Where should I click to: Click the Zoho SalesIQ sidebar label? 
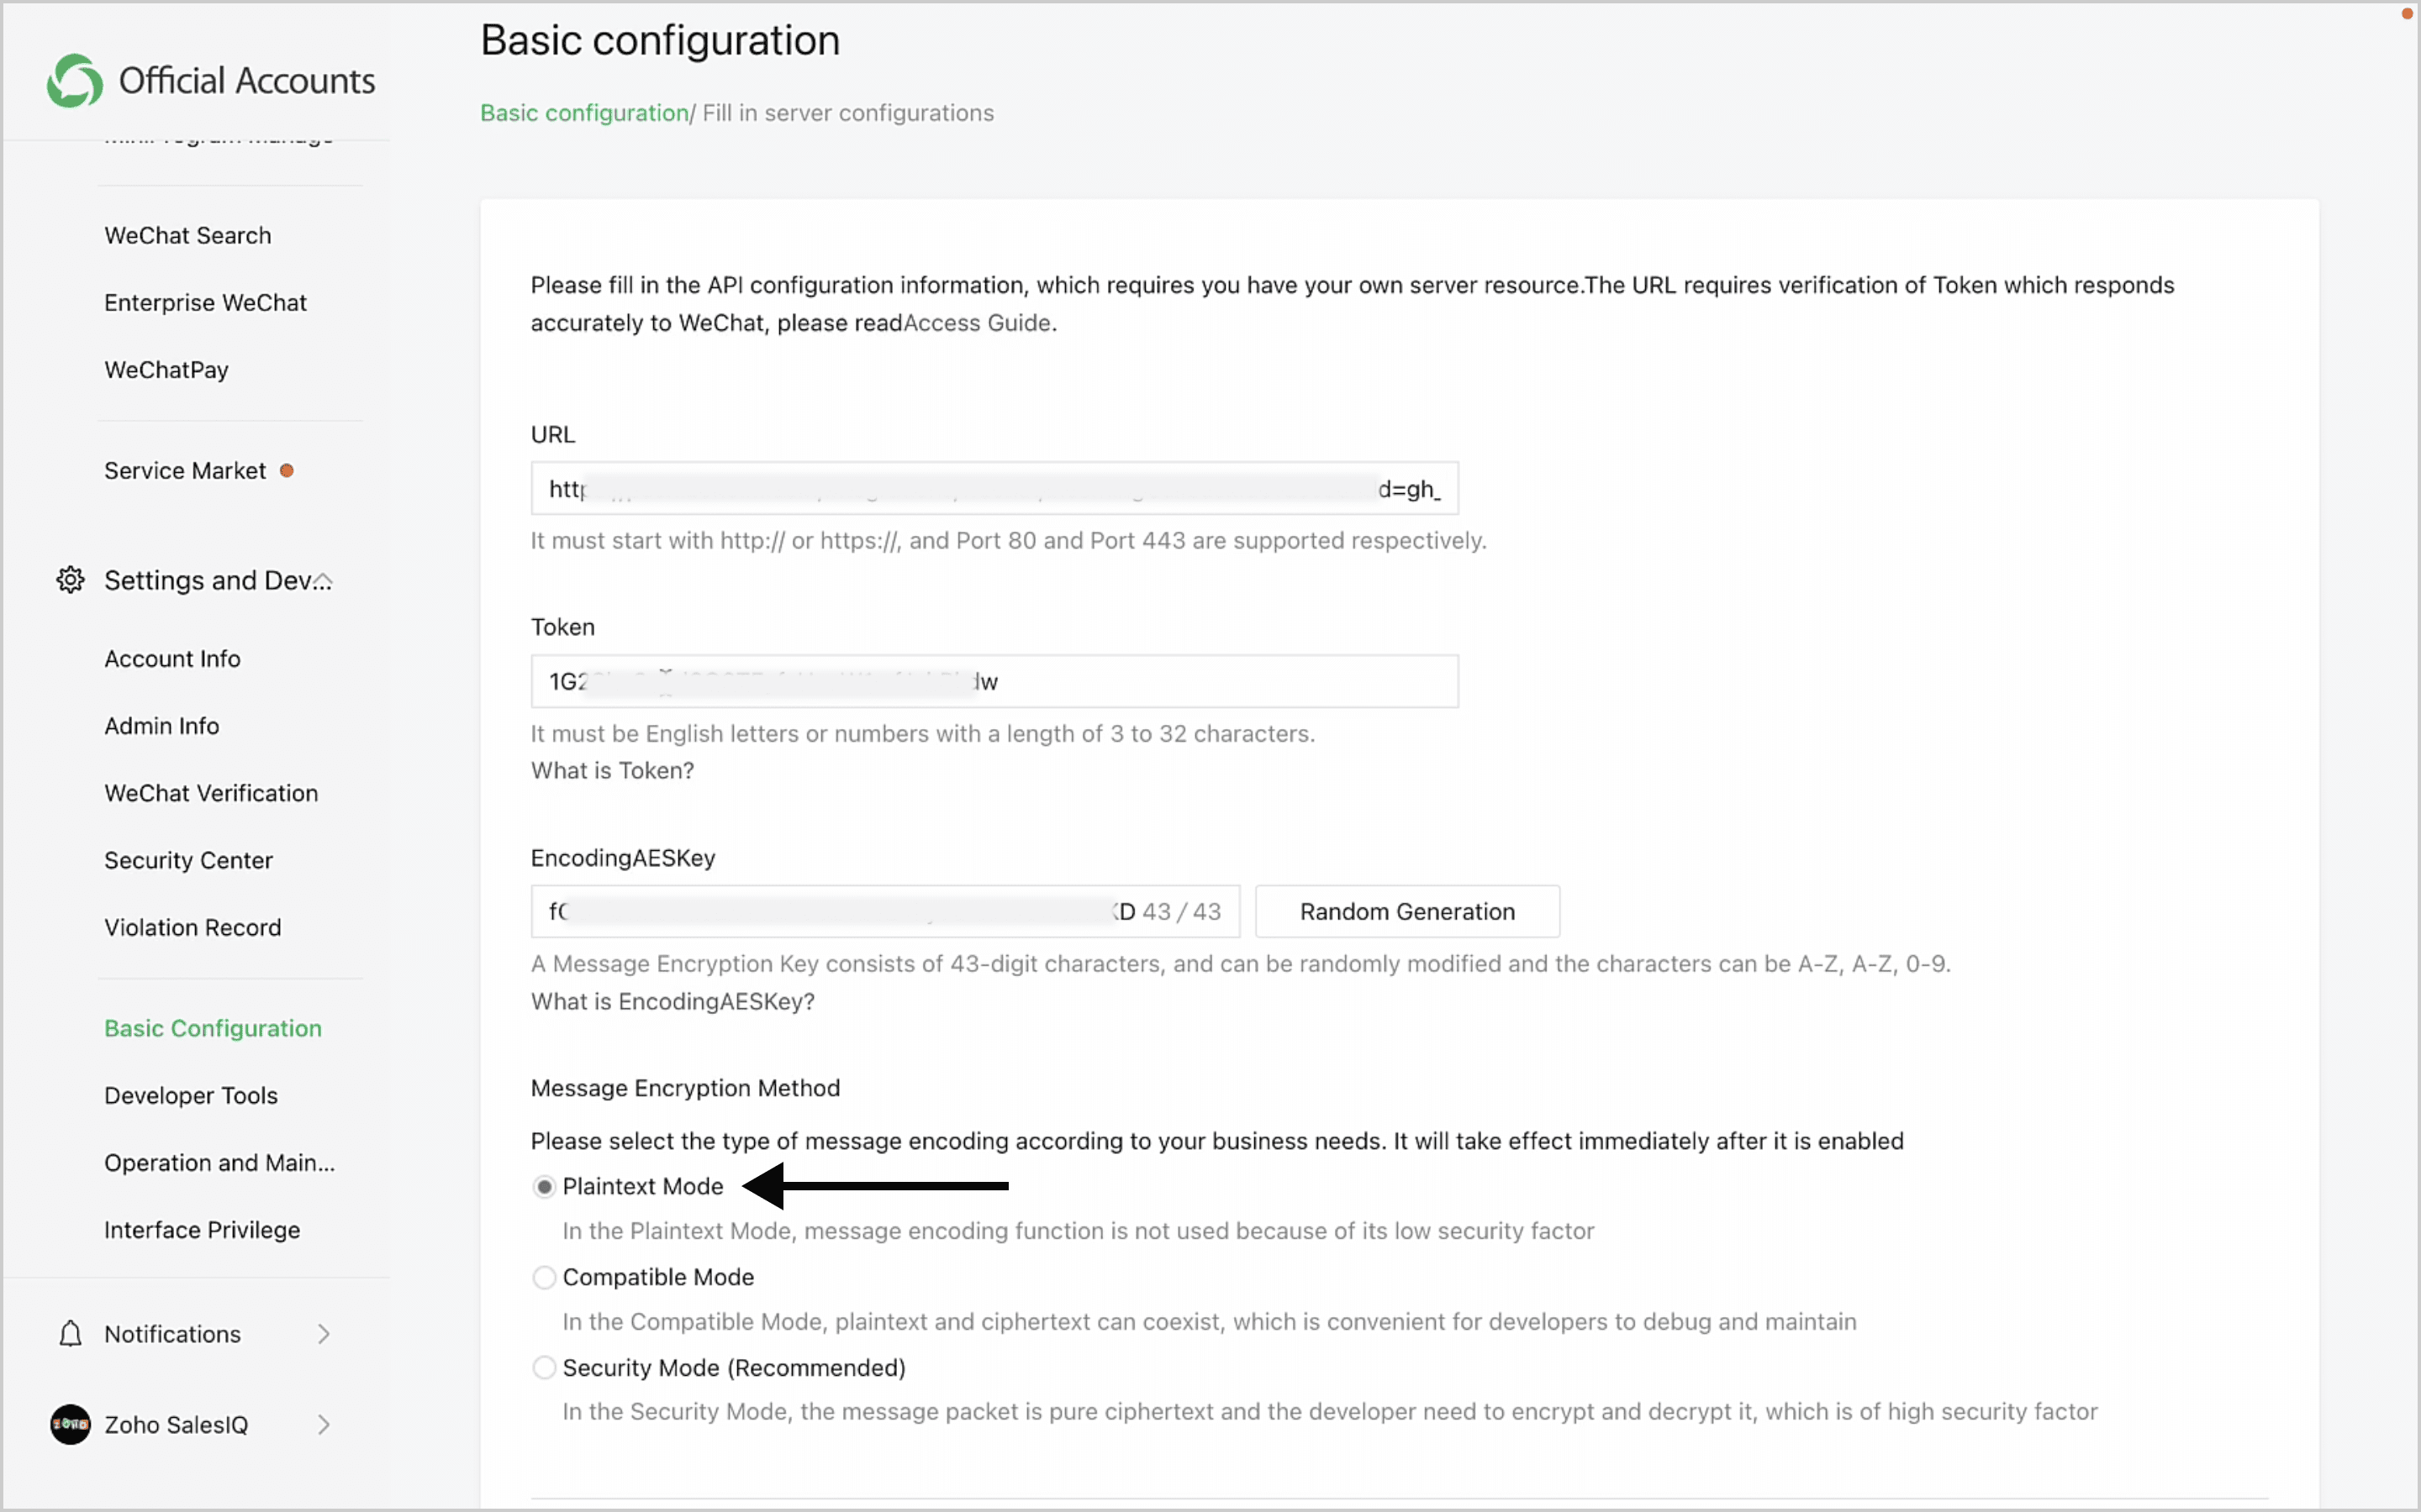click(x=176, y=1425)
